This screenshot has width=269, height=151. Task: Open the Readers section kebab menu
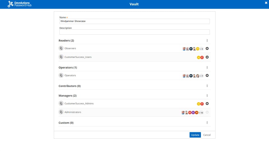click(207, 41)
